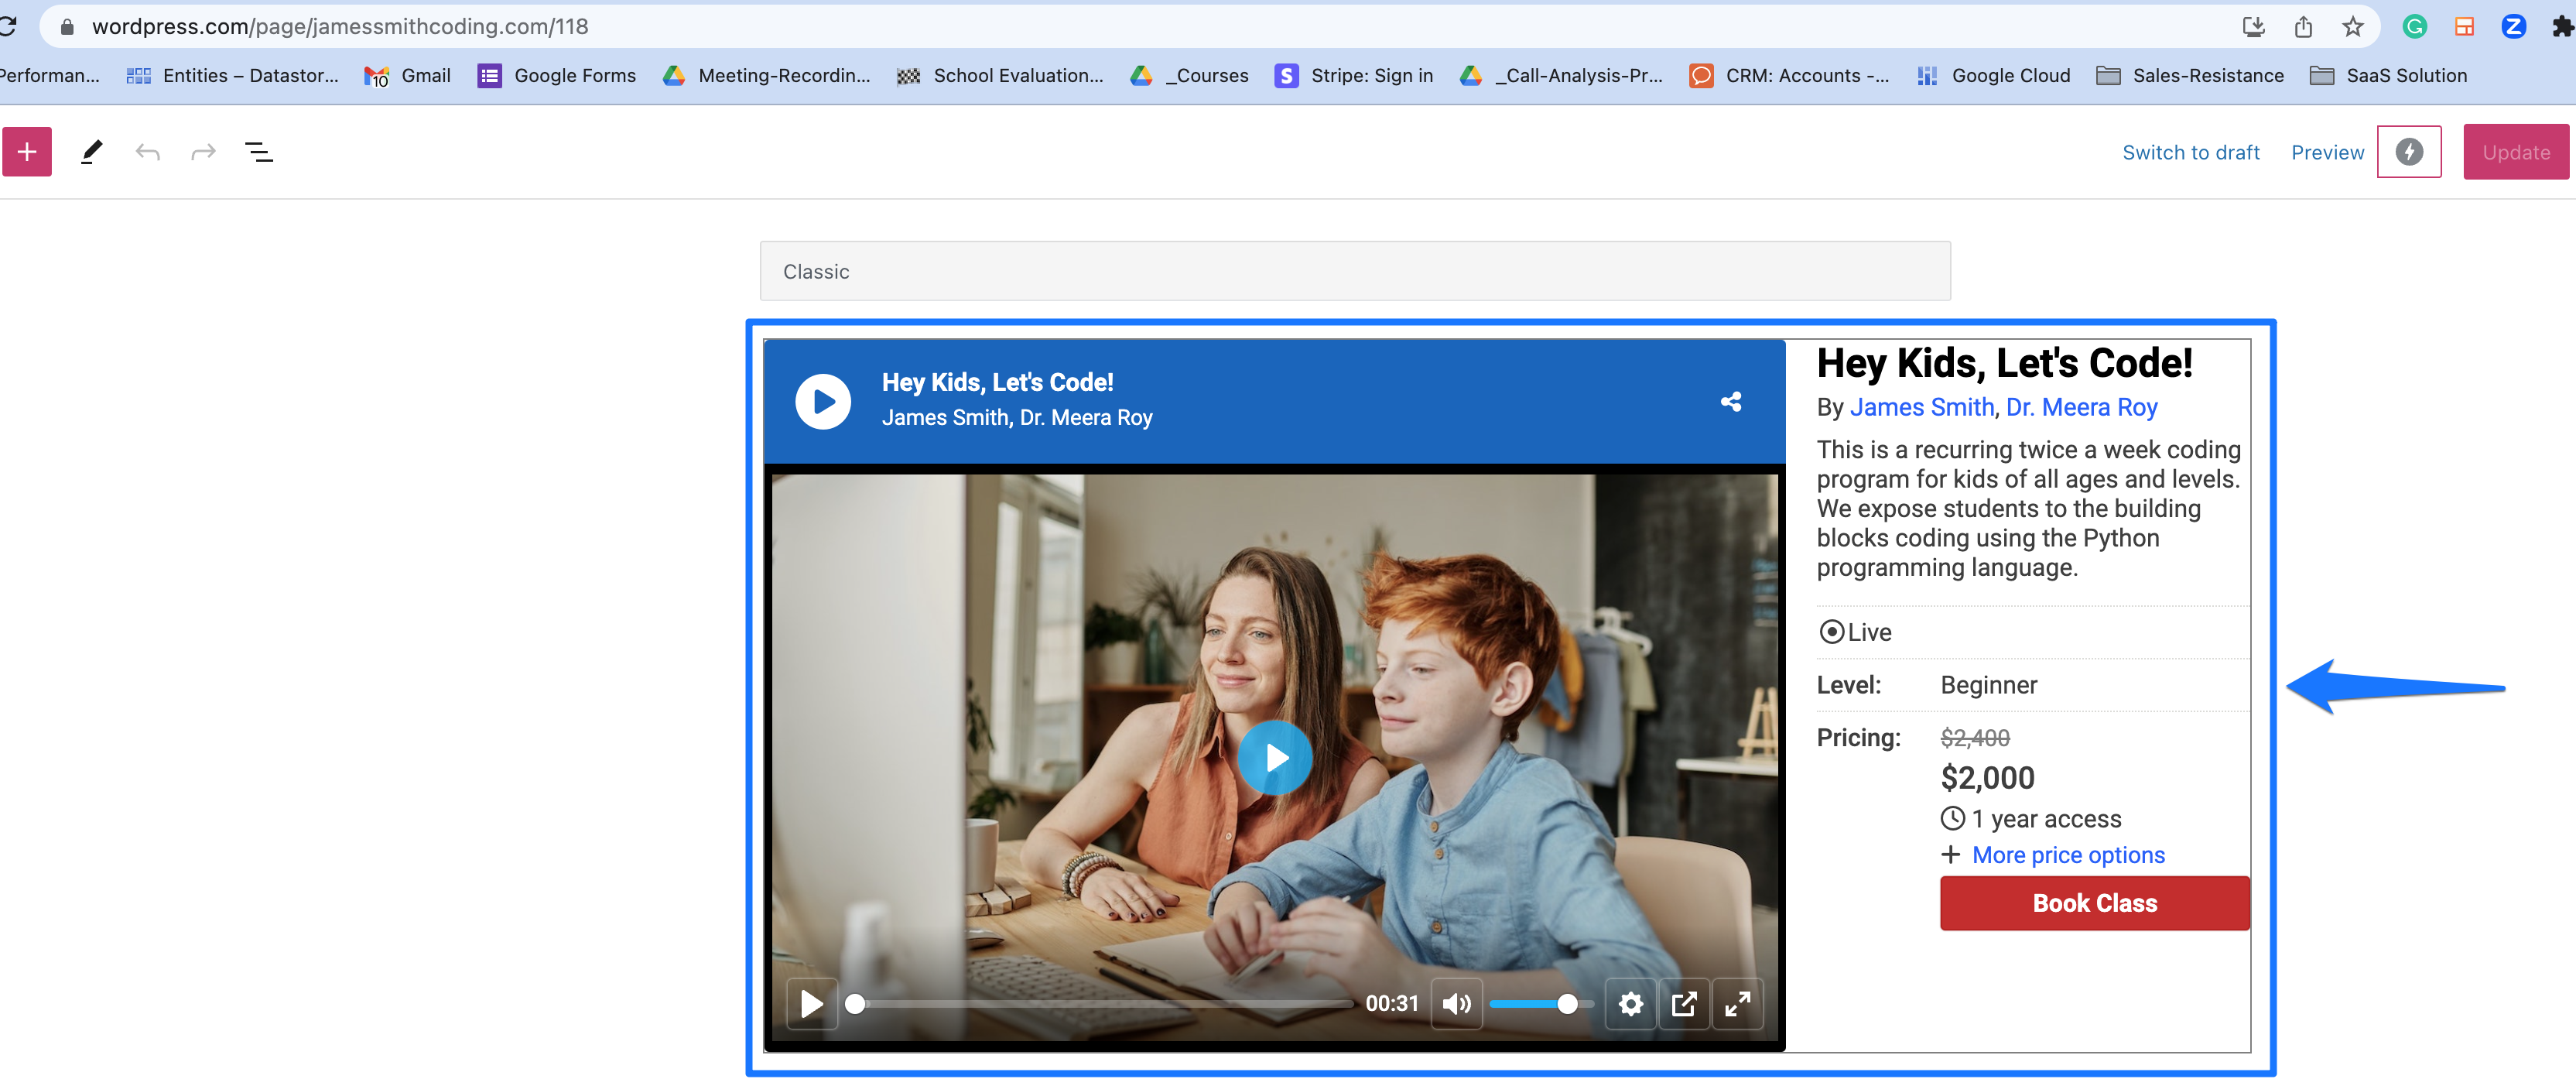Click the video header title text
The image size is (2576, 1086).
tap(997, 382)
